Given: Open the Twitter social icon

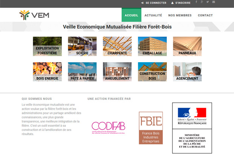Looking at the screenshot, I should pos(208,2).
